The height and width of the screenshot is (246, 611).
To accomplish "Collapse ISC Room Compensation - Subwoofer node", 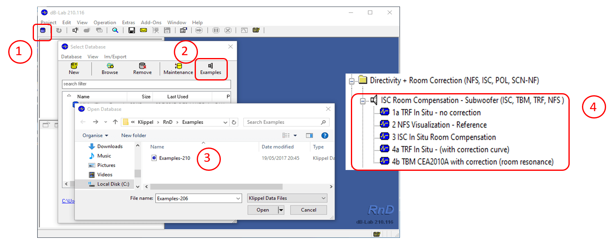I will click(363, 101).
